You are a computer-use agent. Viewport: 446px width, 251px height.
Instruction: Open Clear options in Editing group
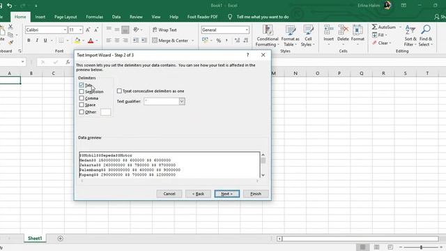pyautogui.click(x=382, y=43)
